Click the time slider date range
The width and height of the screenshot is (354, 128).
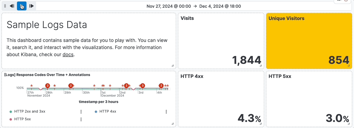tap(194, 6)
